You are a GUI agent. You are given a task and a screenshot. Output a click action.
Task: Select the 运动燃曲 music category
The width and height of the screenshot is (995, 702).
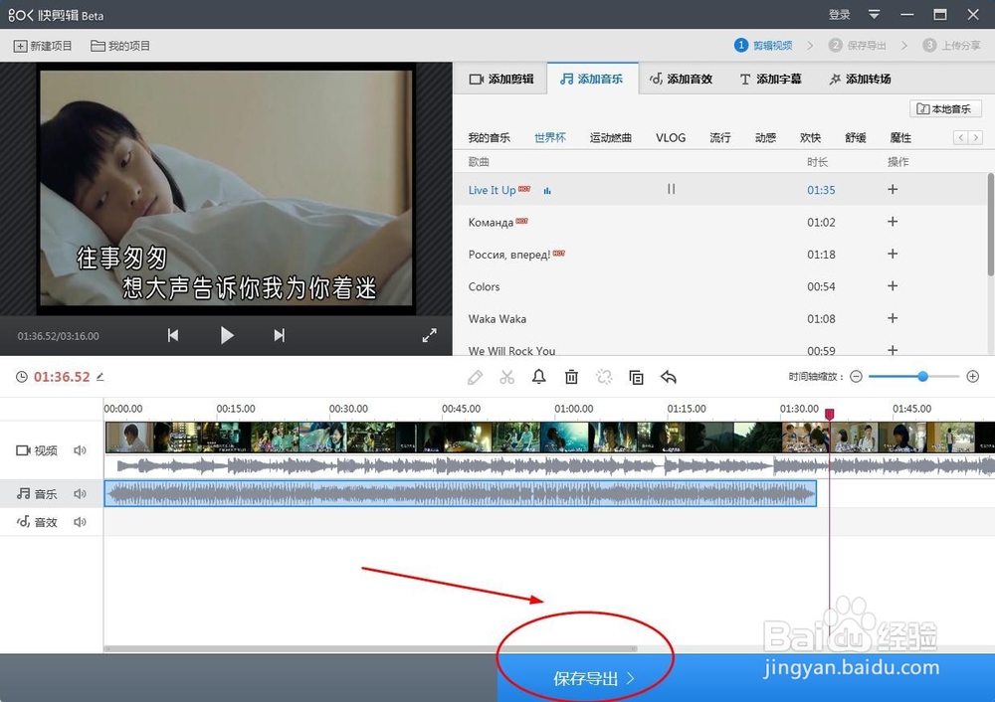tap(610, 137)
